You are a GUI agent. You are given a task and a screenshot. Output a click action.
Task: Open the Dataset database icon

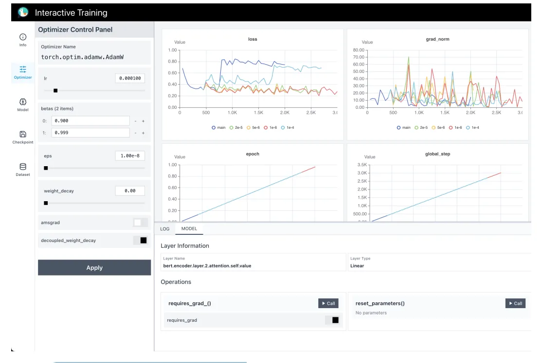tap(23, 167)
